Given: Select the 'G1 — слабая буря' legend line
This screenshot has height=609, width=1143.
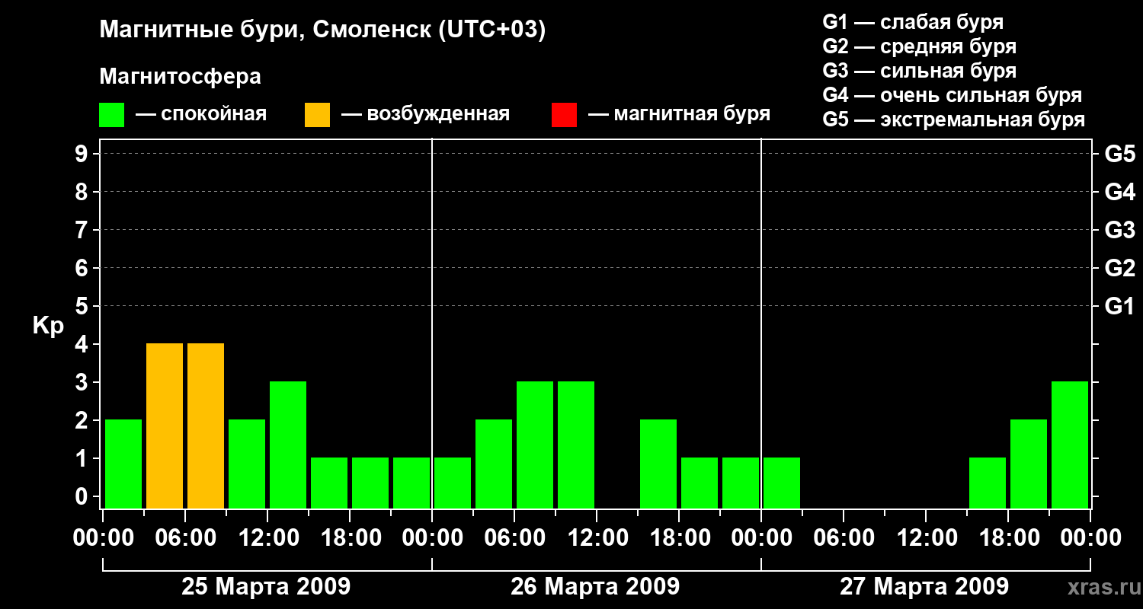Looking at the screenshot, I should pos(913,22).
